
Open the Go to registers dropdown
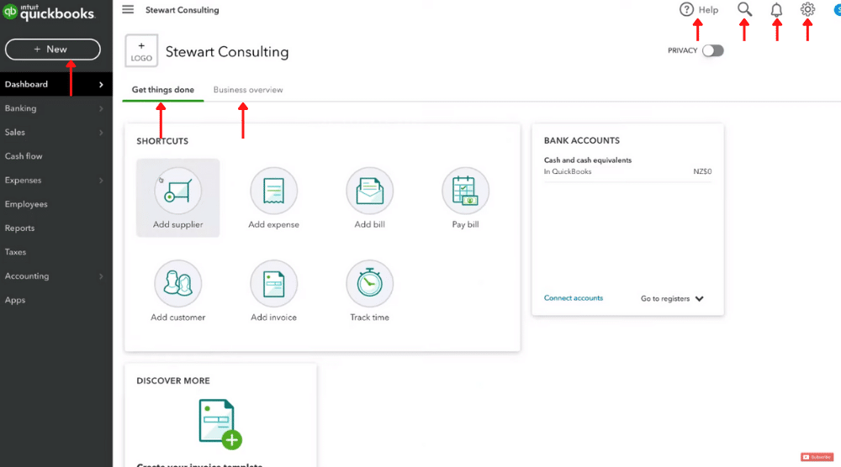coord(671,298)
